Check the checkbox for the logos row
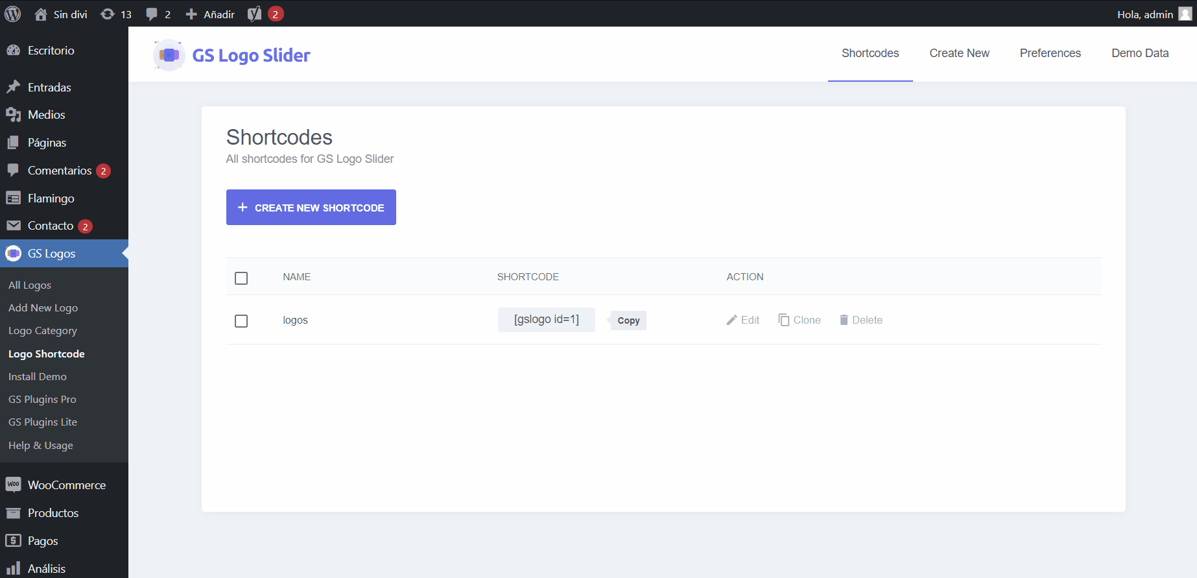The width and height of the screenshot is (1197, 578). (x=241, y=321)
